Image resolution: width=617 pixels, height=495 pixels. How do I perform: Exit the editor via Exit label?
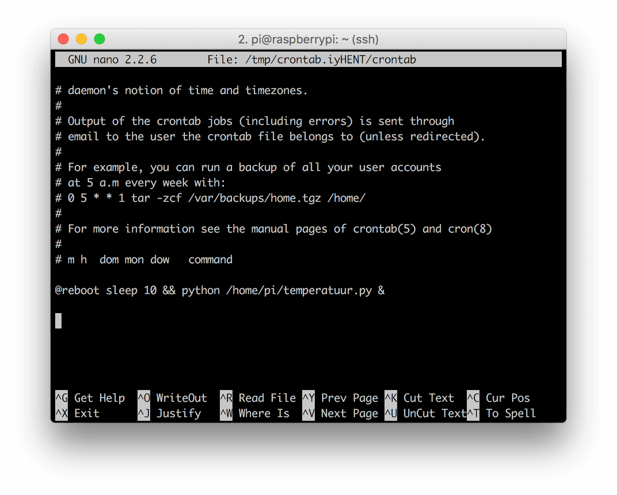click(86, 413)
